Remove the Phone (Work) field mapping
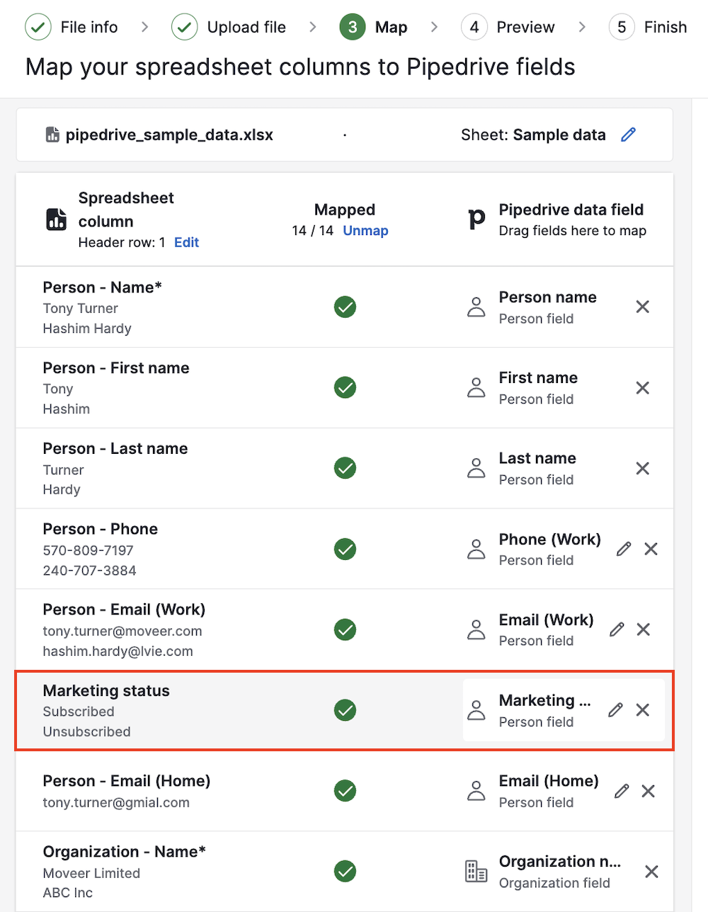This screenshot has width=708, height=912. [x=651, y=549]
